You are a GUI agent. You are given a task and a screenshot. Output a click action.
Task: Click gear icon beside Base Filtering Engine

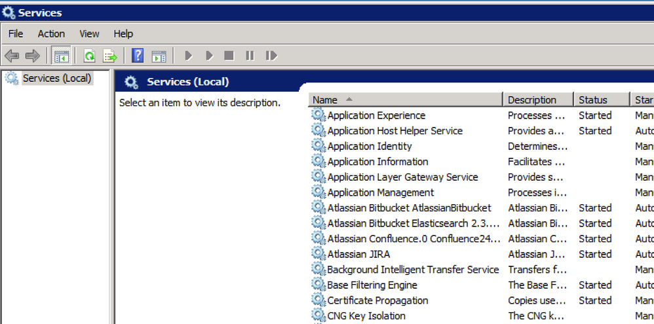[x=318, y=285]
